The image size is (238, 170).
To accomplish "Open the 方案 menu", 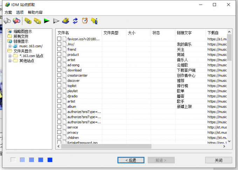I will click(8, 12).
